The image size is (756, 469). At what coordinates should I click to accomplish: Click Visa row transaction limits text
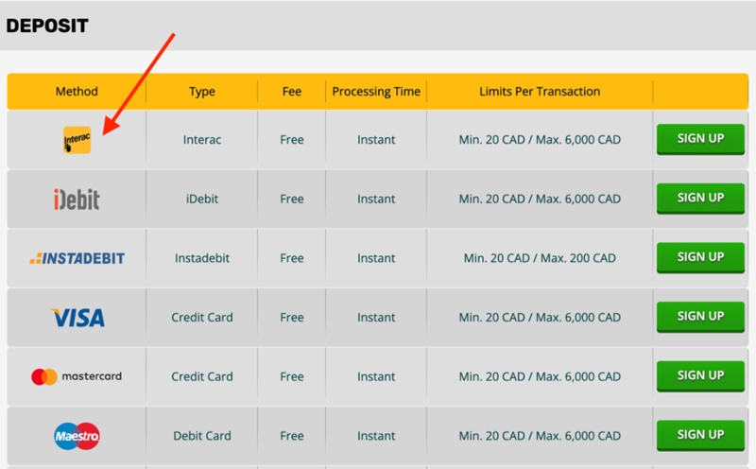tap(540, 317)
